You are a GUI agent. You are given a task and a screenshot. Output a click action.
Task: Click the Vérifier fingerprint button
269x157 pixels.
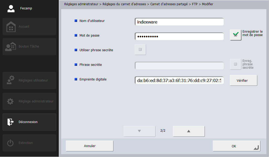tap(243, 80)
